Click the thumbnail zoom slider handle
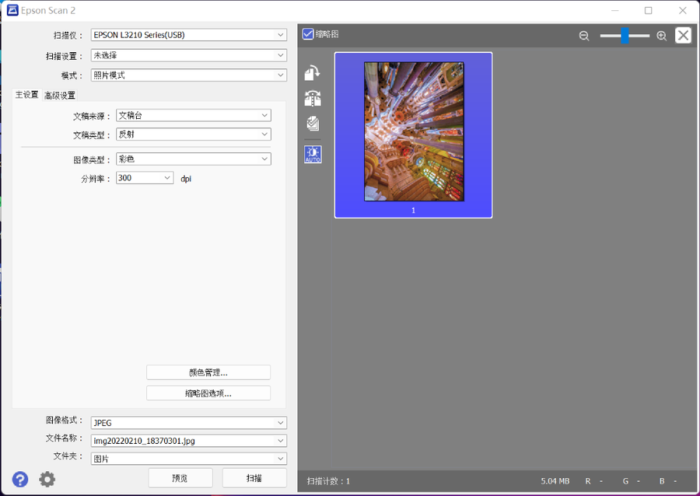The height and width of the screenshot is (496, 700). click(625, 36)
